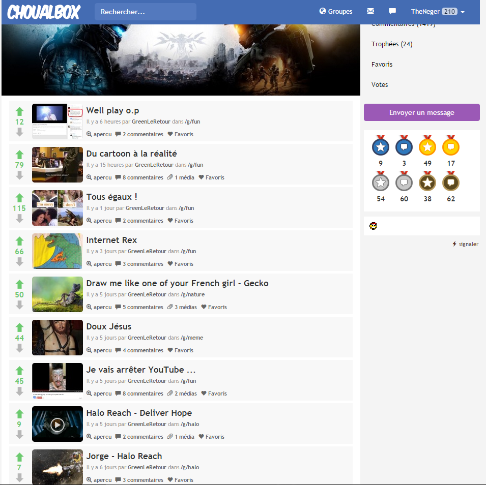Screen dimensions: 486x485
Task: Open the mail envelope icon in header
Action: click(370, 11)
